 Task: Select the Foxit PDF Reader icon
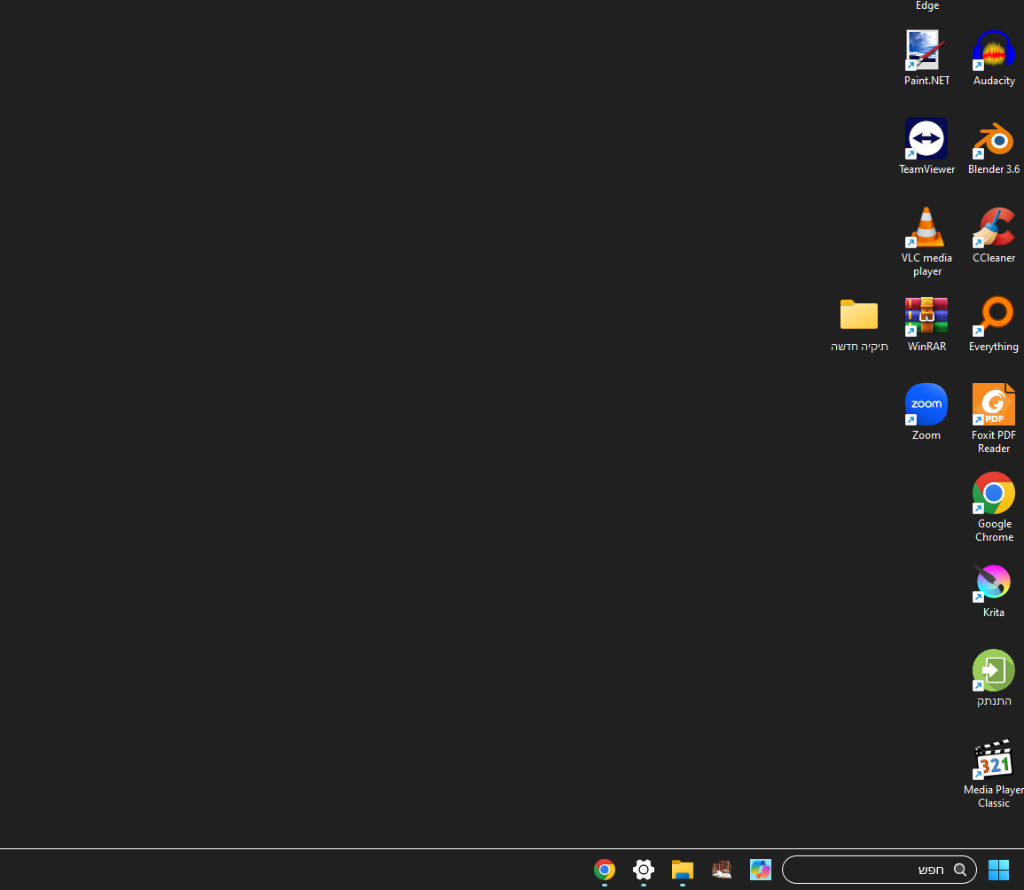click(993, 418)
